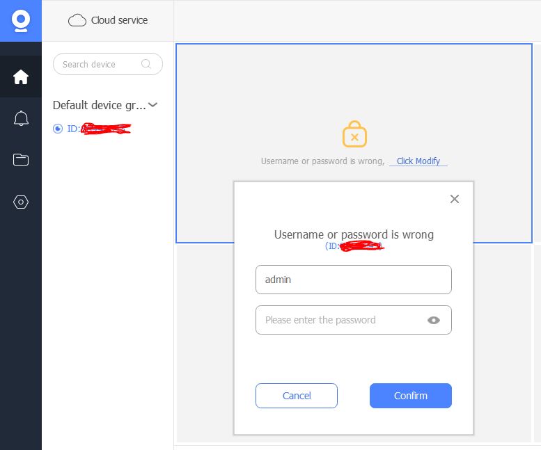Click the orange locked padlock icon

click(354, 135)
